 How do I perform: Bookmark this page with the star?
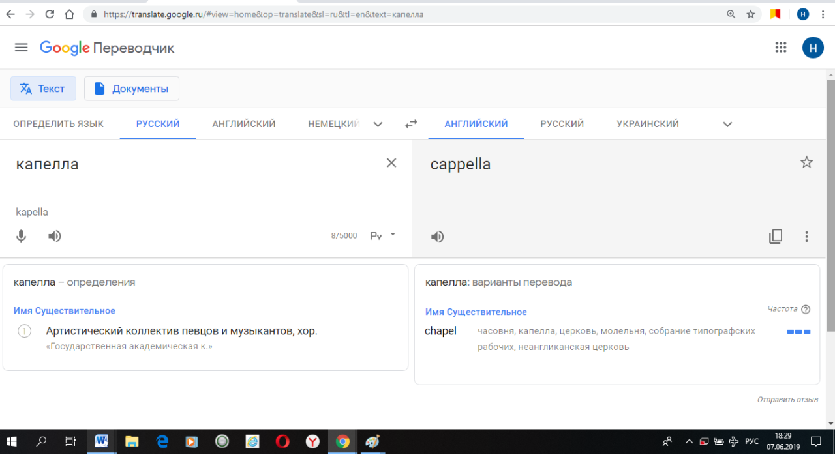point(751,14)
